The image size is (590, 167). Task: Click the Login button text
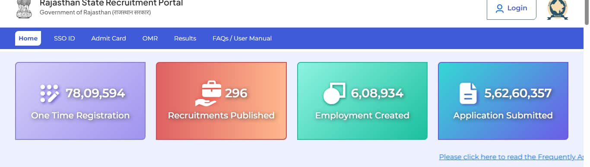click(x=517, y=8)
